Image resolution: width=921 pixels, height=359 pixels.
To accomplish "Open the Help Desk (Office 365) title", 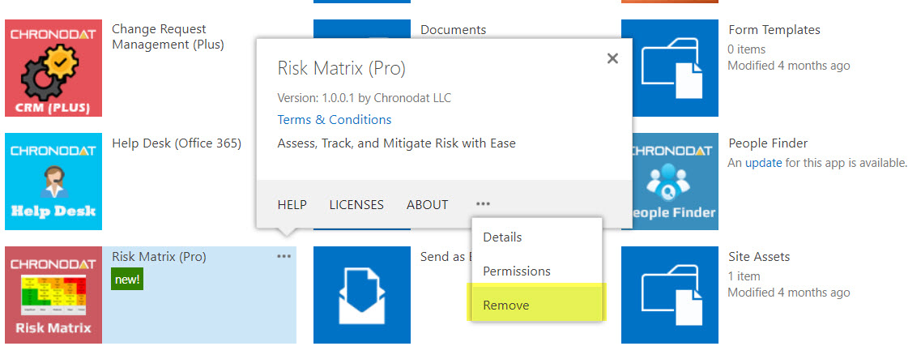I will (x=177, y=143).
